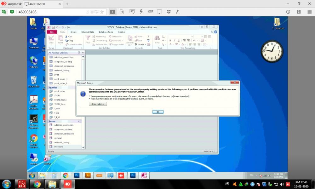Screen dimensions: 315x189
Task: Click the Find binoculars icon
Action: tap(157, 38)
